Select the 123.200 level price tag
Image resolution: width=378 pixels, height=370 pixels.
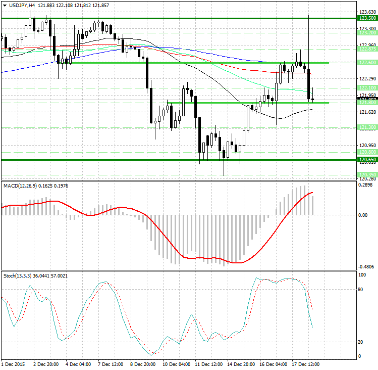(x=367, y=33)
